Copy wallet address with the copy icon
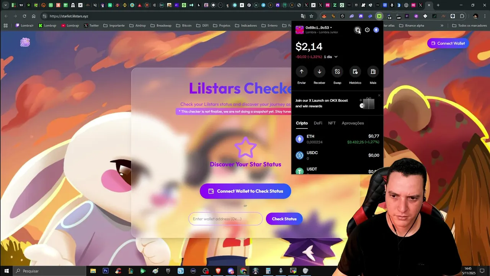The width and height of the screenshot is (490, 276). 357,30
